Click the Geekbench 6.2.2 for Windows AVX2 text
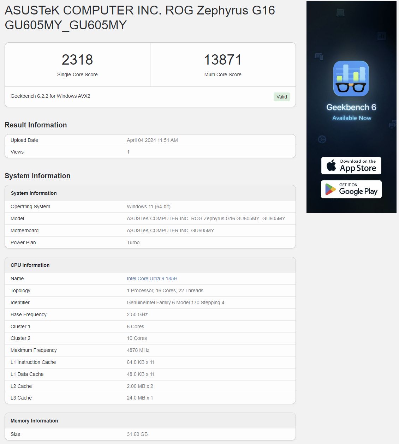The width and height of the screenshot is (399, 444). [x=50, y=96]
